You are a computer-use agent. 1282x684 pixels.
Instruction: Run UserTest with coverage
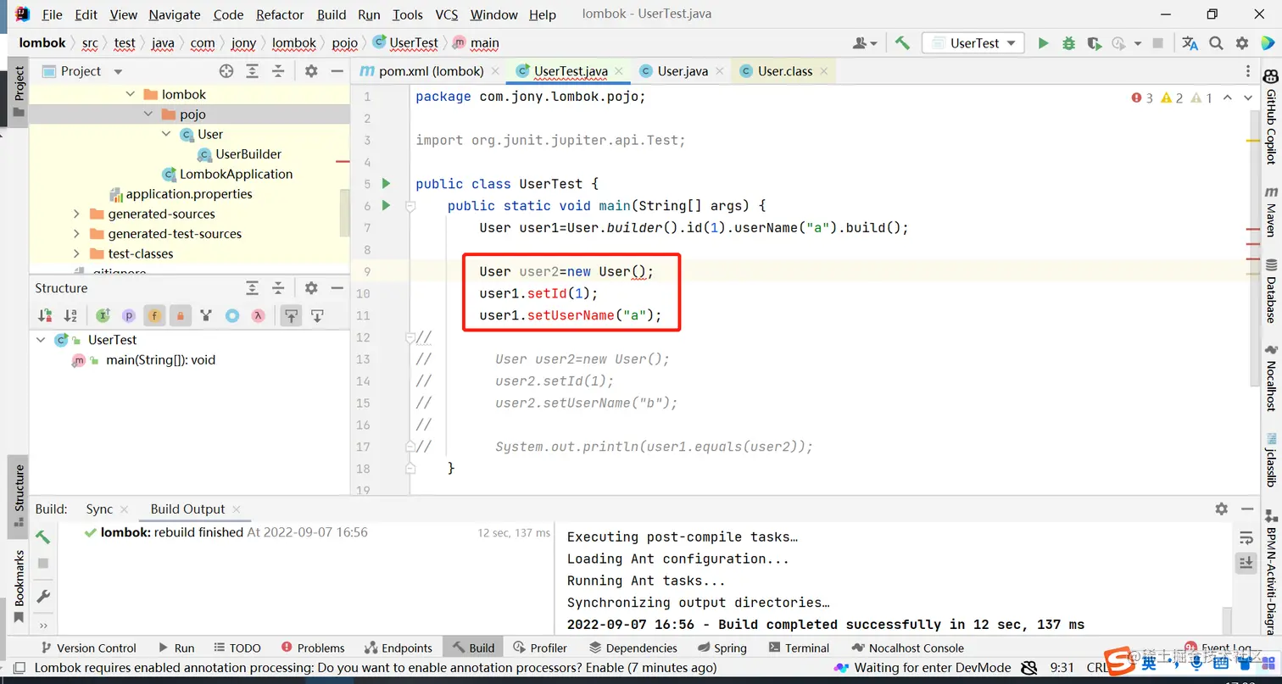(1094, 43)
